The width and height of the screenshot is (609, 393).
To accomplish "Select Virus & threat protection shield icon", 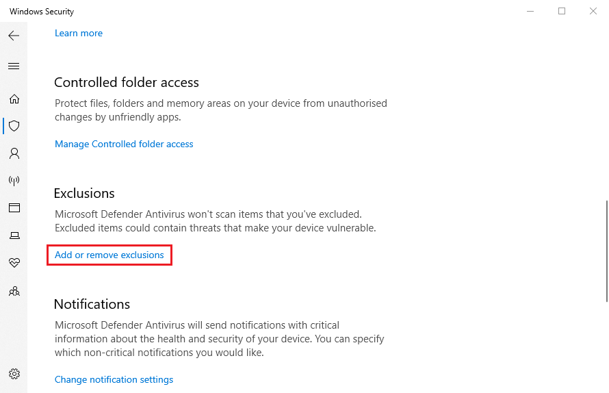I will click(x=14, y=126).
